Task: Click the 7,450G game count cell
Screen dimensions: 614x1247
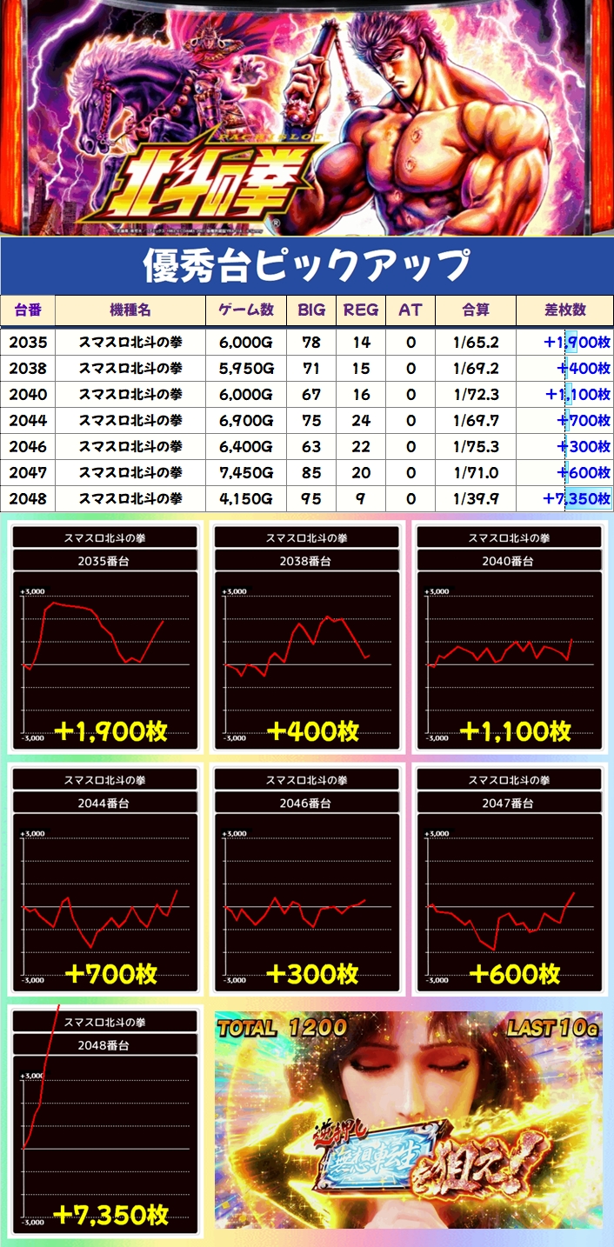Action: click(246, 473)
